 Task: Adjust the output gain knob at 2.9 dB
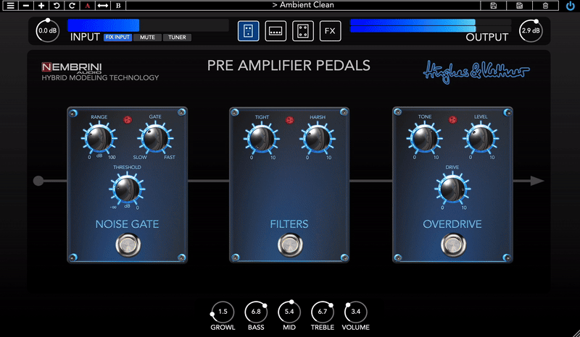531,31
